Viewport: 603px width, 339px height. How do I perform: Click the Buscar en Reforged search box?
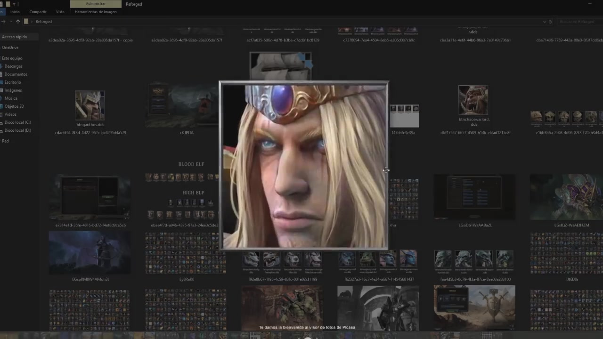(x=579, y=22)
